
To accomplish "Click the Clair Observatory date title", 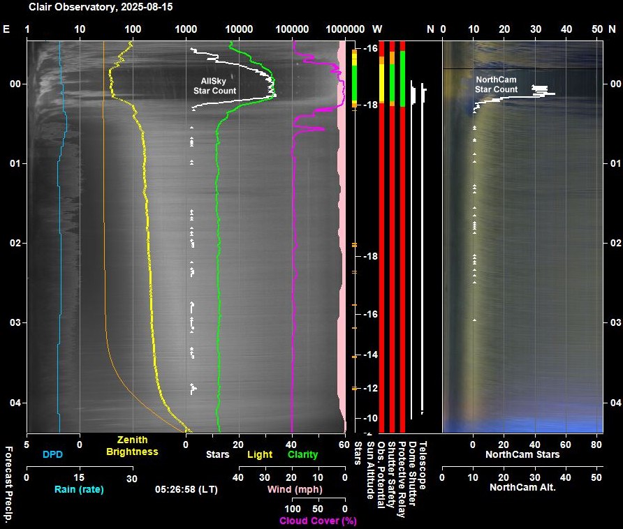I will click(x=101, y=7).
